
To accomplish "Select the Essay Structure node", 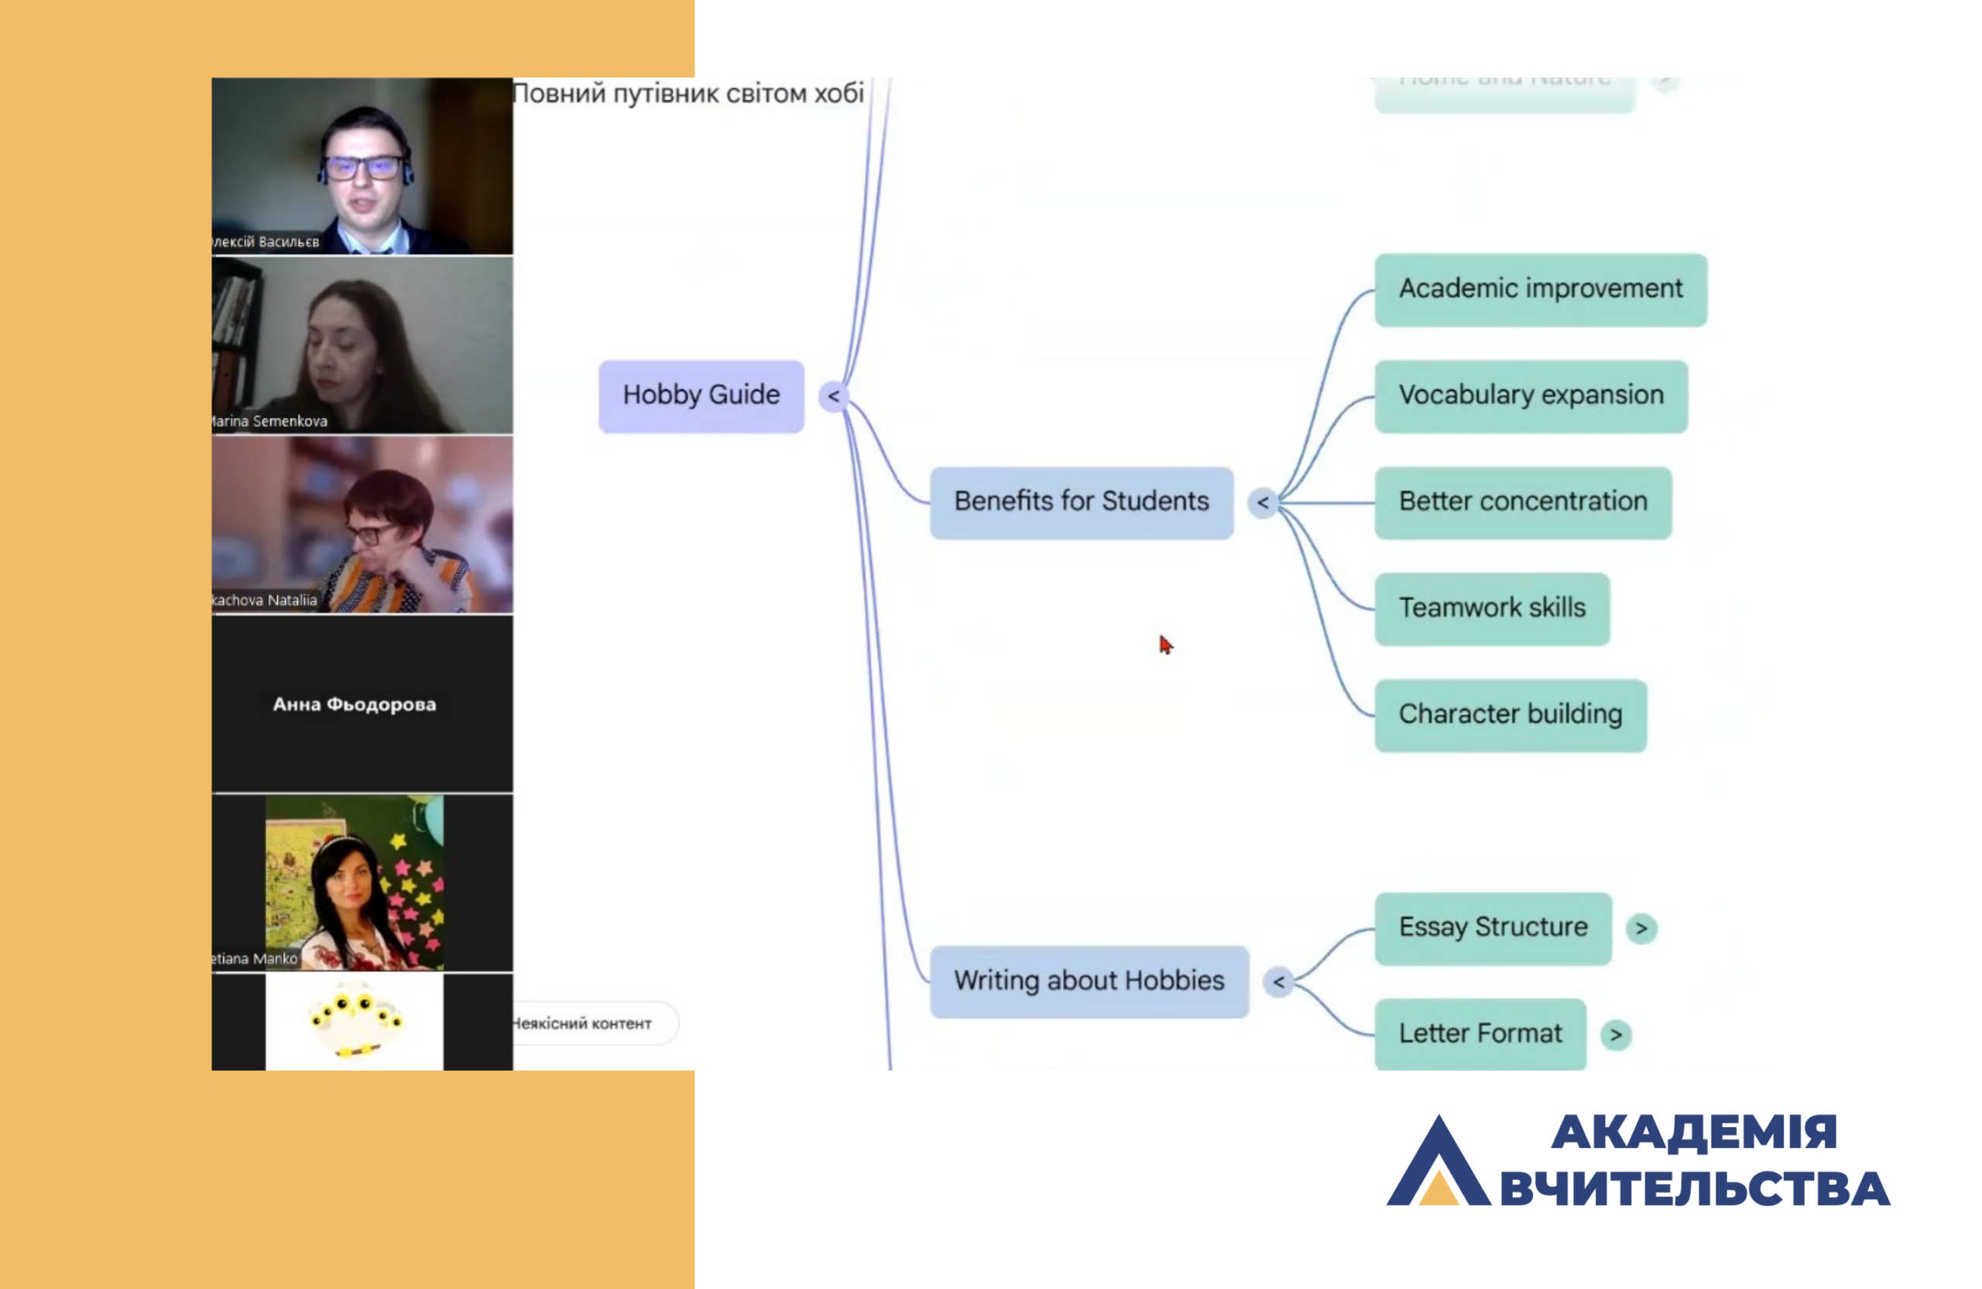I will 1493,928.
